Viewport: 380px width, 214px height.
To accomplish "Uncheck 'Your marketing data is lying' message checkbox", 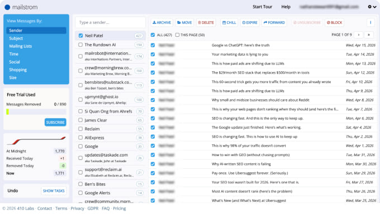I will (x=153, y=55).
